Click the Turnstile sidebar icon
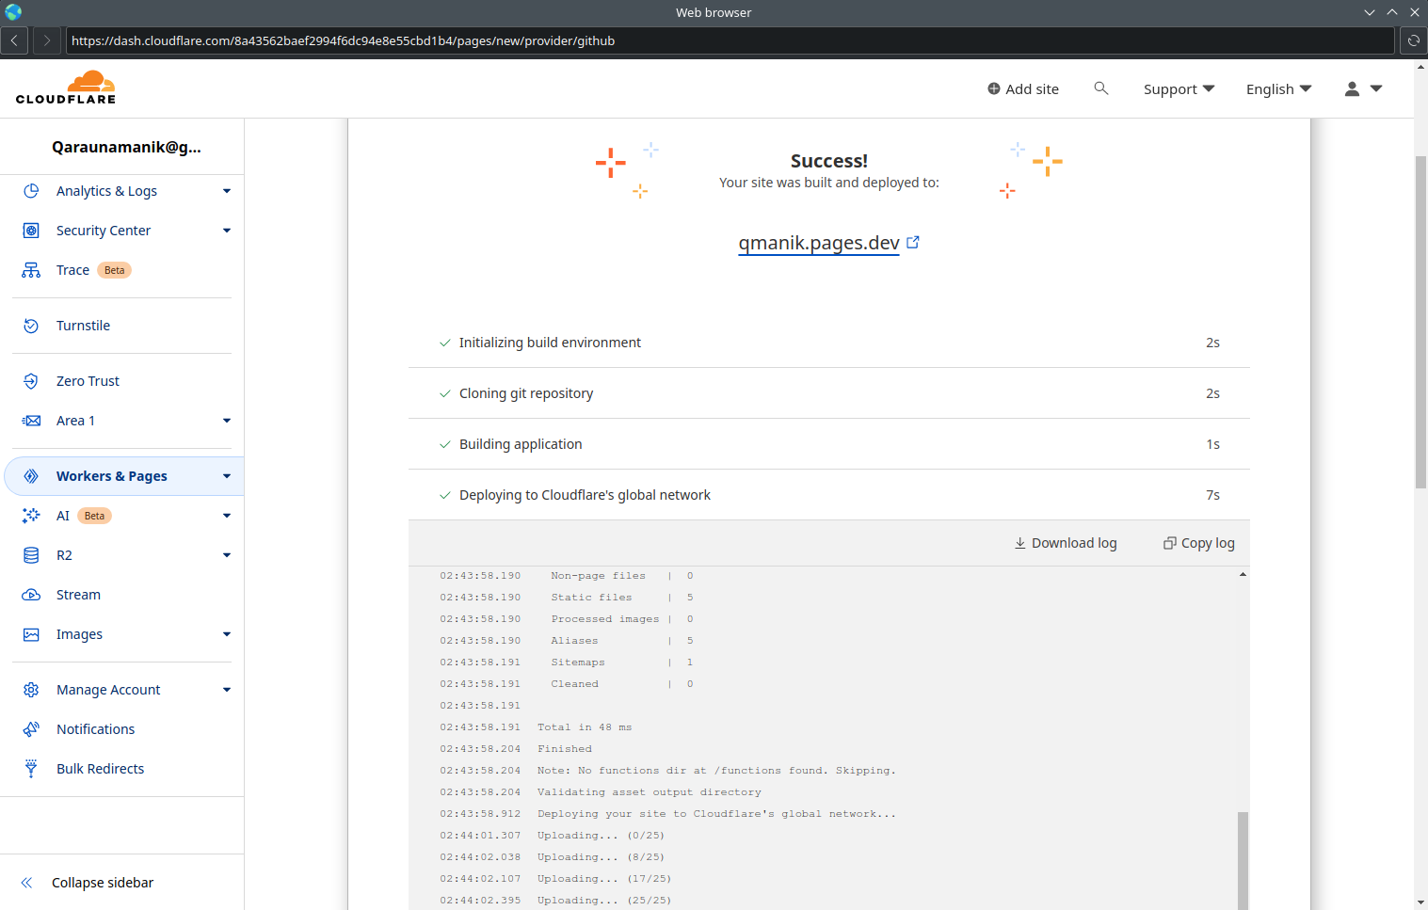 [31, 326]
